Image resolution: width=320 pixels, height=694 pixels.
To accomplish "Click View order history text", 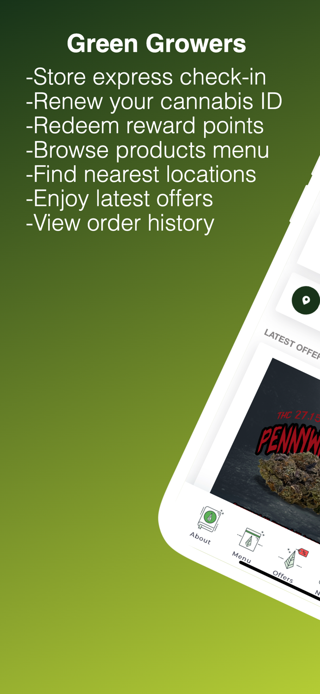I will [x=120, y=223].
